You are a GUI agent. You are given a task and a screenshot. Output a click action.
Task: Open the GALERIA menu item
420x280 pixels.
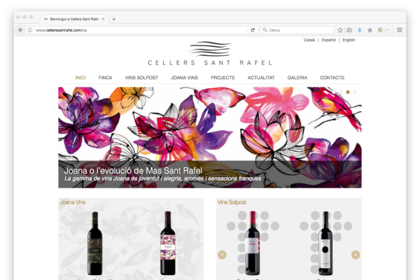[x=297, y=78]
